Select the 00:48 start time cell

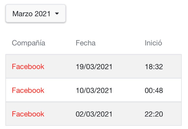(154, 91)
